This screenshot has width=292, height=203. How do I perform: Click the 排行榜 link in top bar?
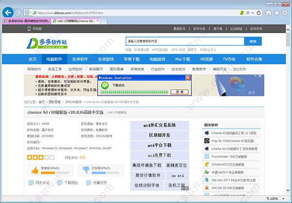tap(218, 29)
